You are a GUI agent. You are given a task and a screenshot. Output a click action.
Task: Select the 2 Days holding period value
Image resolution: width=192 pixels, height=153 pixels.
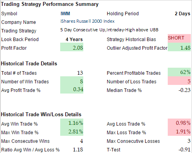[x=183, y=14]
